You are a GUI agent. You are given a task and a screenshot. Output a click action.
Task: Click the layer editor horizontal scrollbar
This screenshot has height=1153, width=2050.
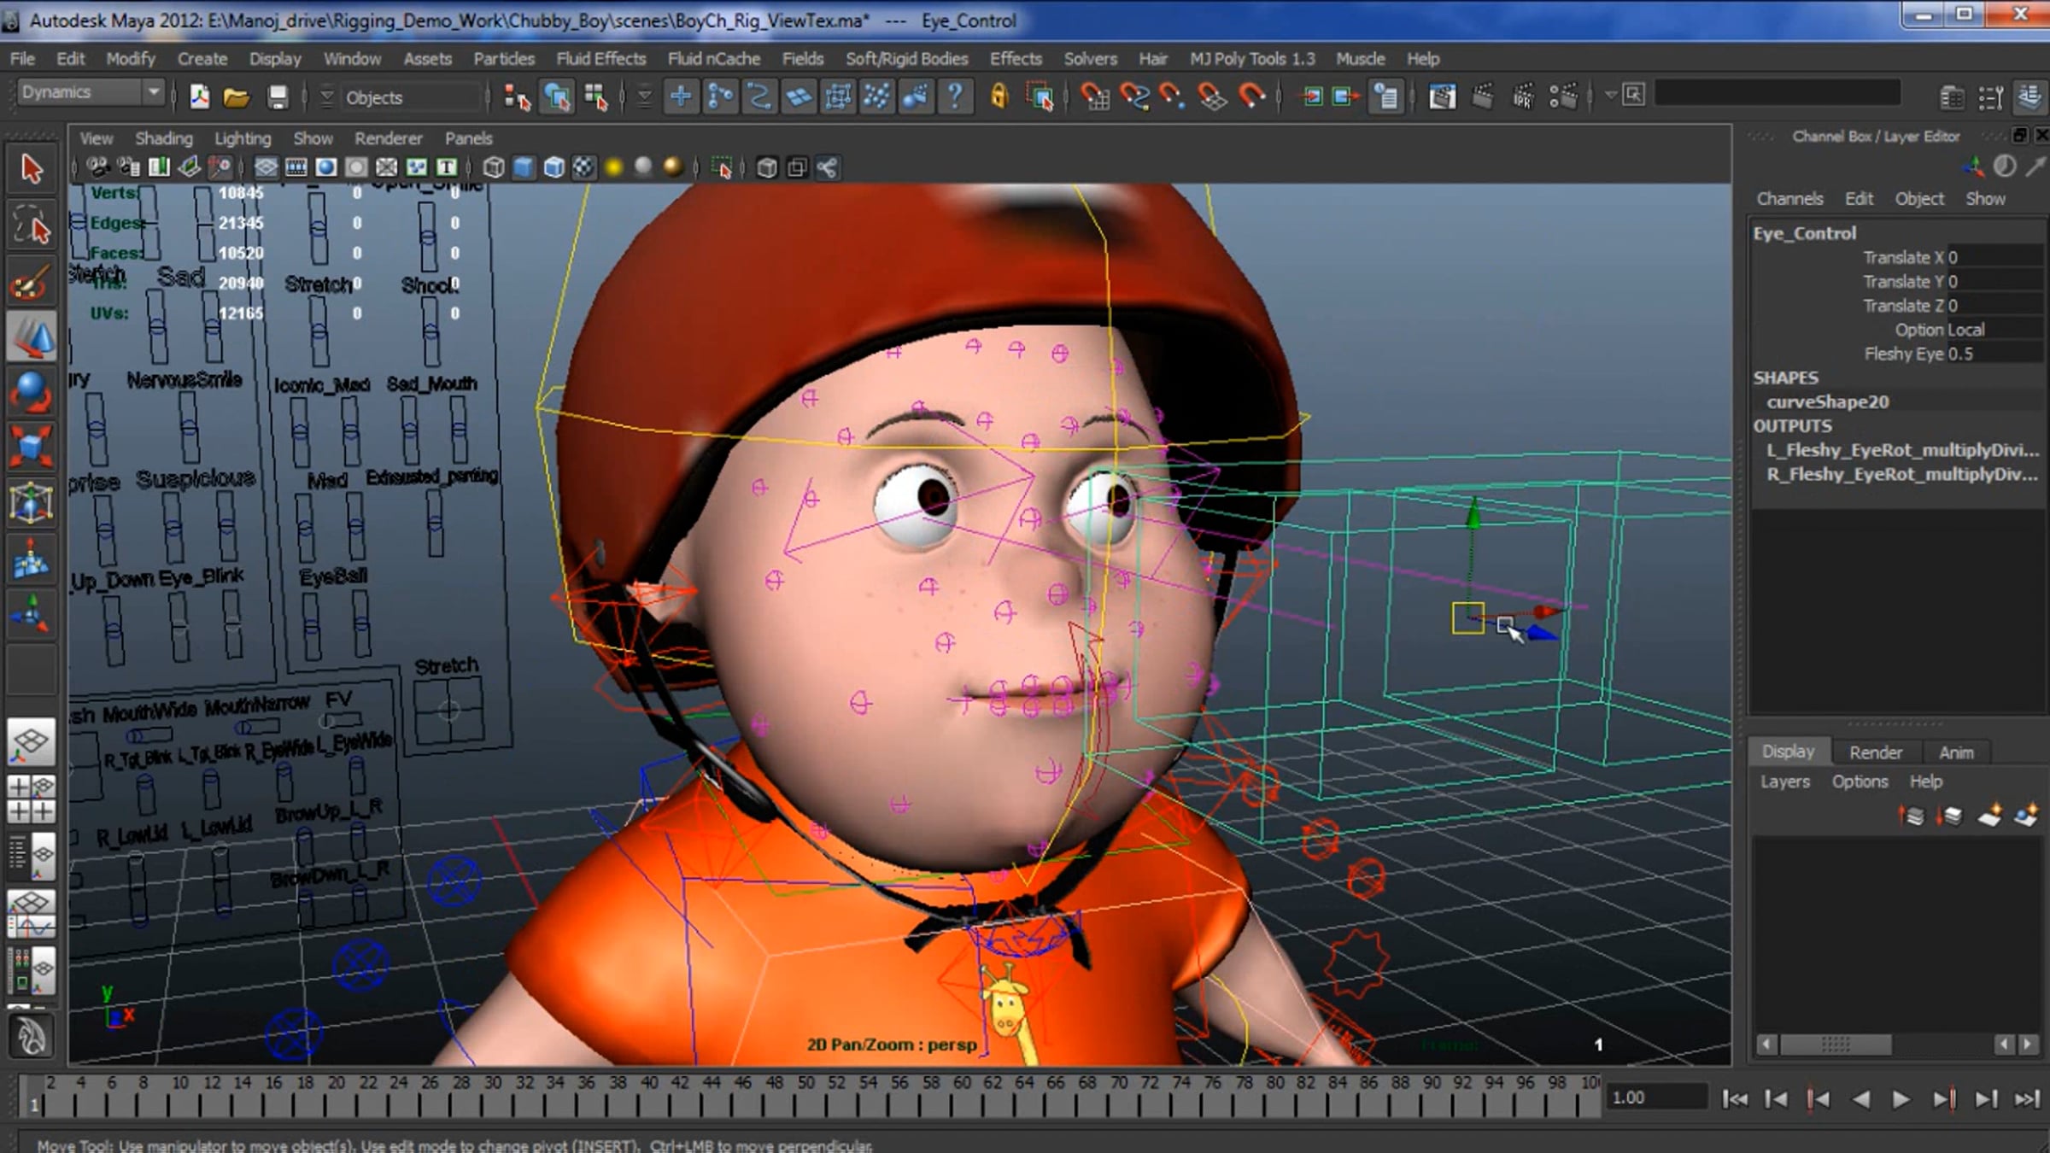click(x=1835, y=1045)
